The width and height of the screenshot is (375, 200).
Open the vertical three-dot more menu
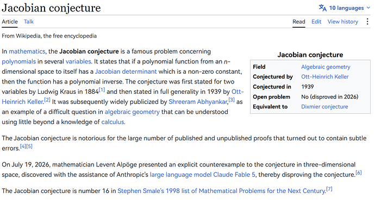pyautogui.click(x=367, y=22)
